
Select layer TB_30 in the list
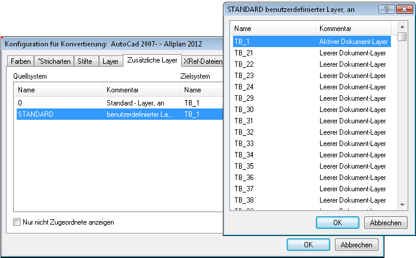click(x=312, y=110)
